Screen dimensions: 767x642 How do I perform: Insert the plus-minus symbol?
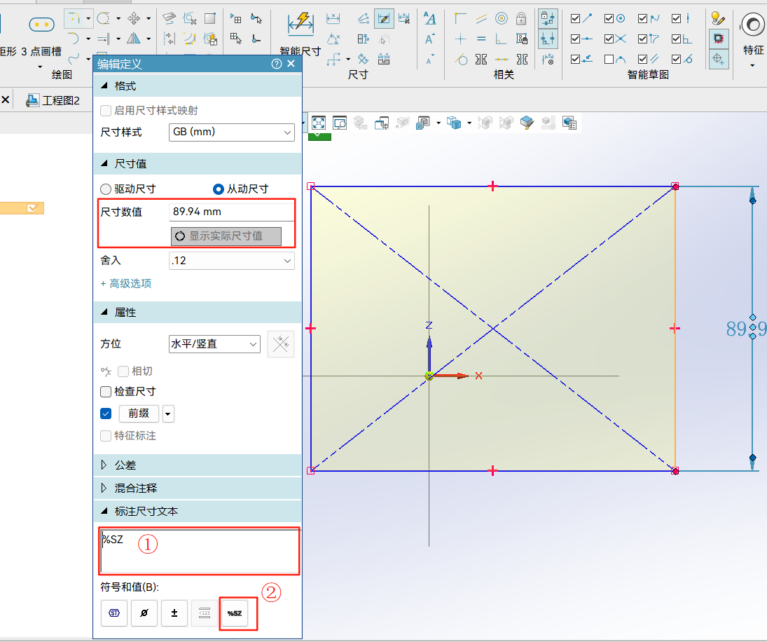tap(174, 613)
